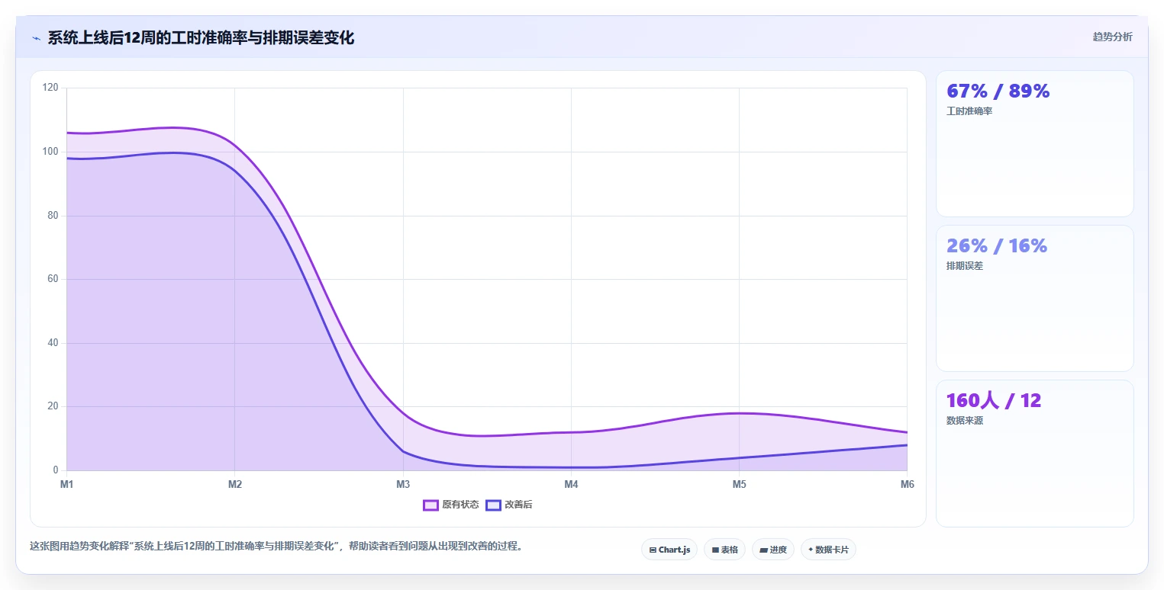
Task: Toggle the 原有状态 legend series
Action: coord(451,505)
